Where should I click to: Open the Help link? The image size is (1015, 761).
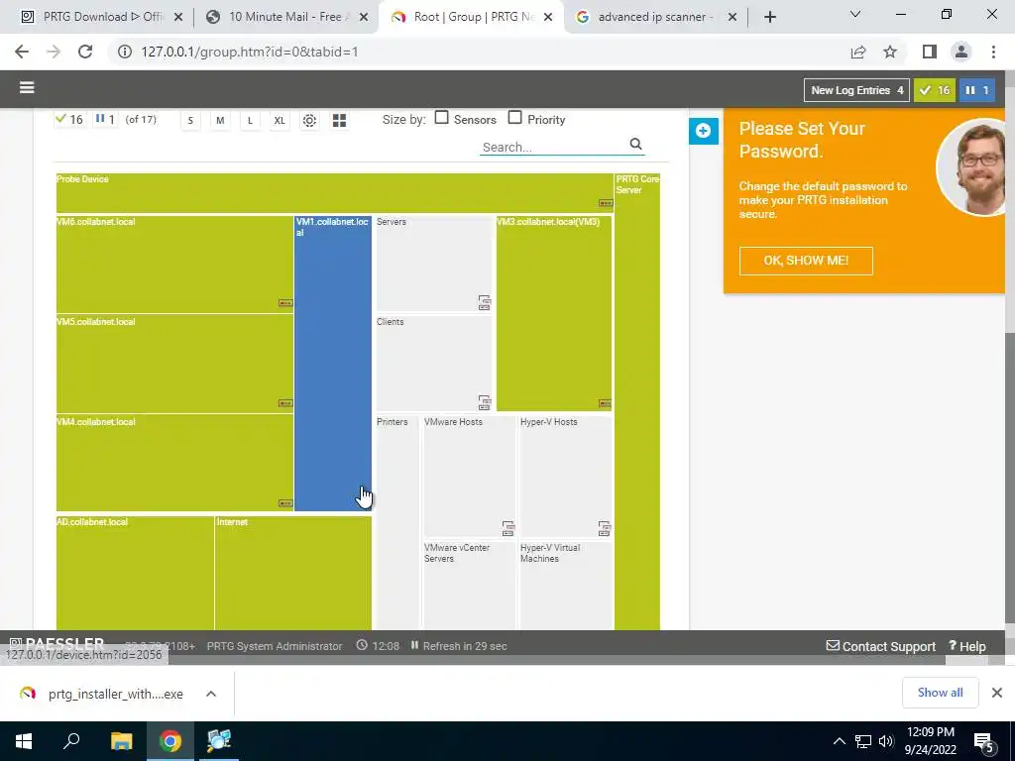click(x=967, y=646)
